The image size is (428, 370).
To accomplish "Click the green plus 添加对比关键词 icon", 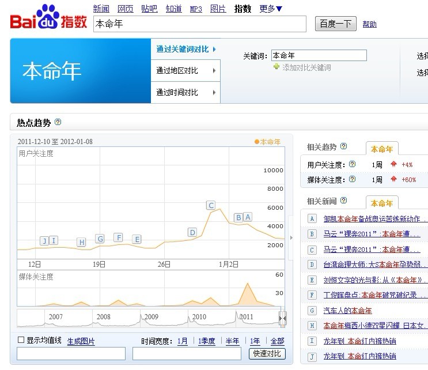I will (x=277, y=67).
